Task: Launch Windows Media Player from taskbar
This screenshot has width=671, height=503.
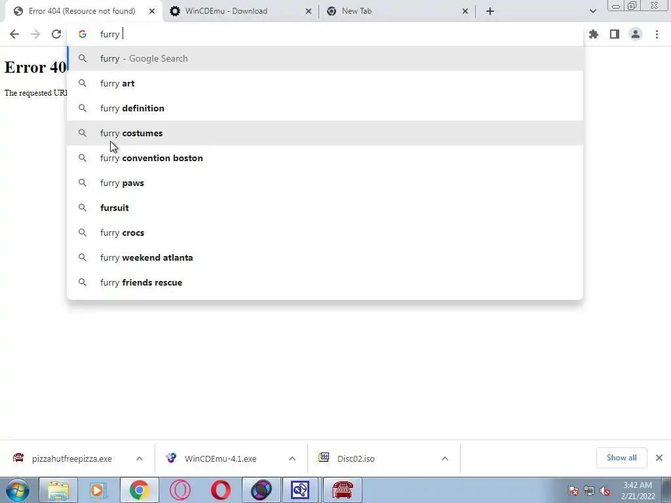Action: pos(98,490)
